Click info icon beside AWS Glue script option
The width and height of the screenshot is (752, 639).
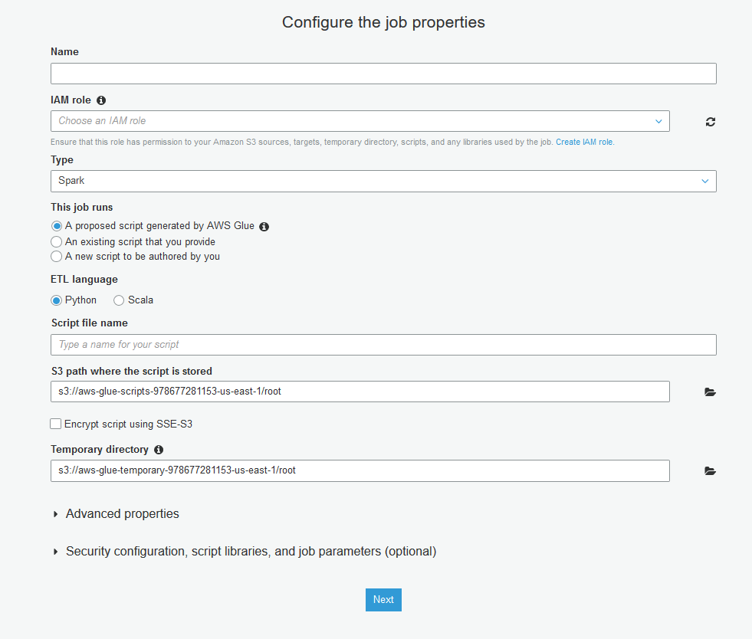click(x=264, y=227)
